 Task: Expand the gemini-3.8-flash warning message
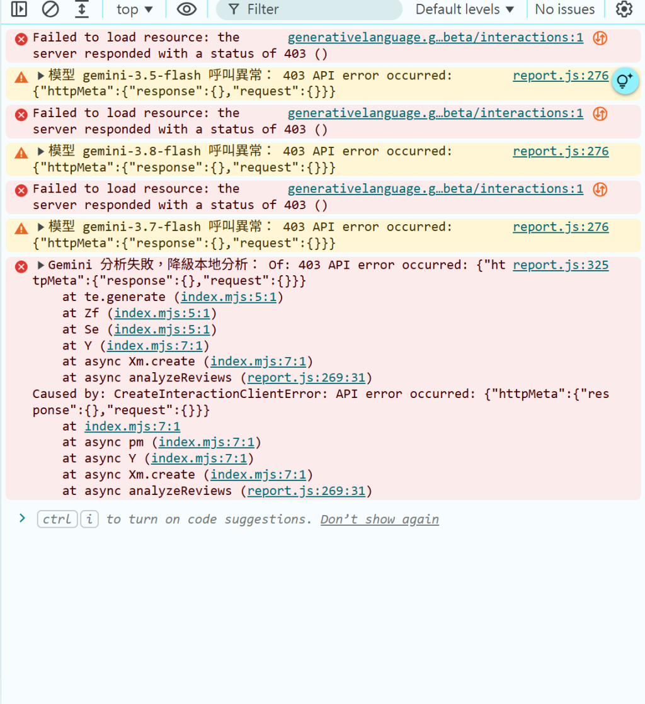coord(40,151)
